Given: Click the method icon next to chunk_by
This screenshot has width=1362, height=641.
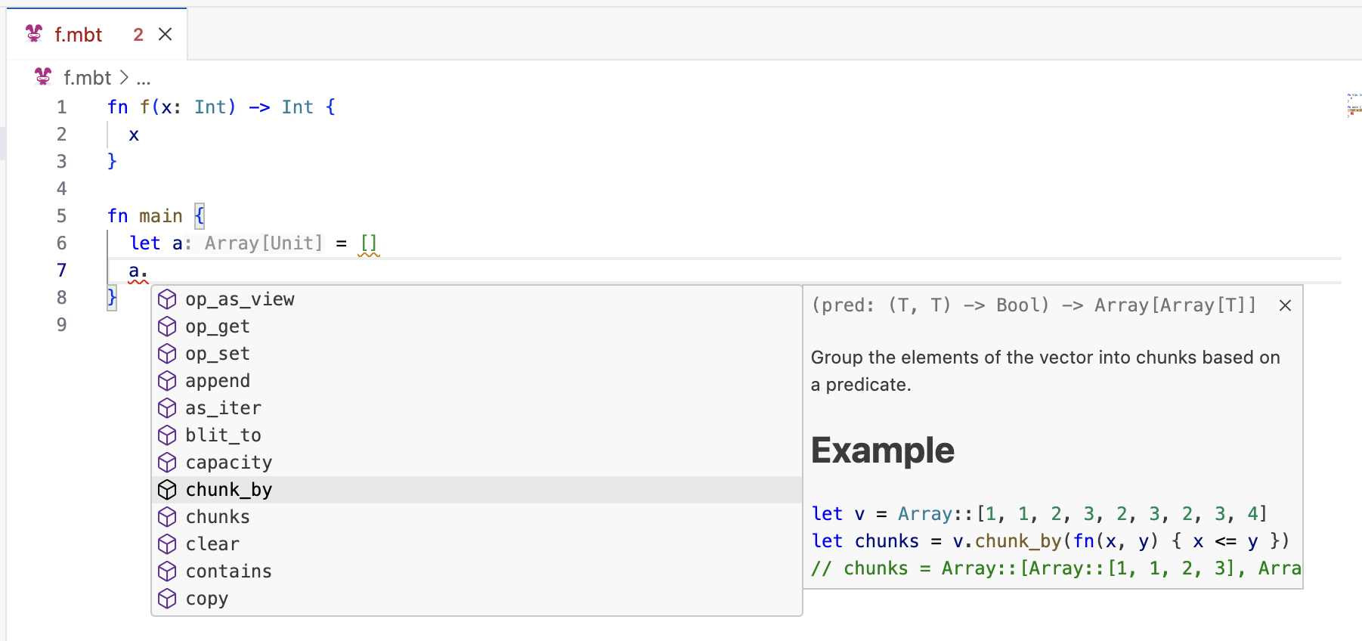Looking at the screenshot, I should click(x=167, y=490).
